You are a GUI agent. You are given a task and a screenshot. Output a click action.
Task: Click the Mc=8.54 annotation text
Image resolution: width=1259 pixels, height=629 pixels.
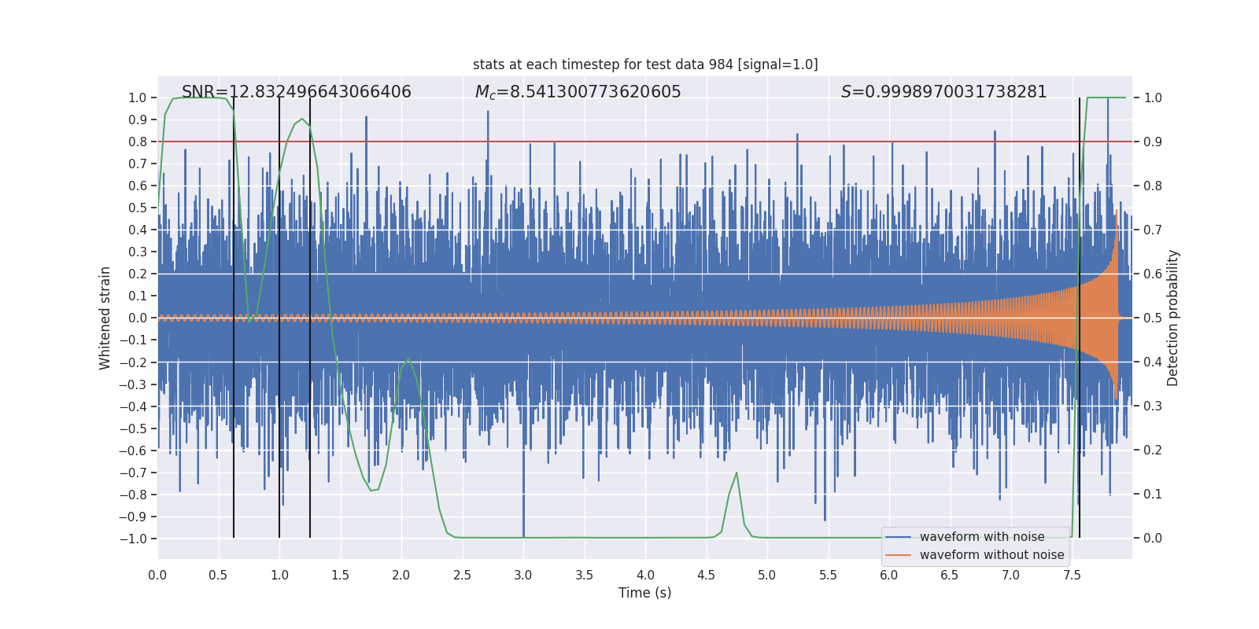coord(578,92)
